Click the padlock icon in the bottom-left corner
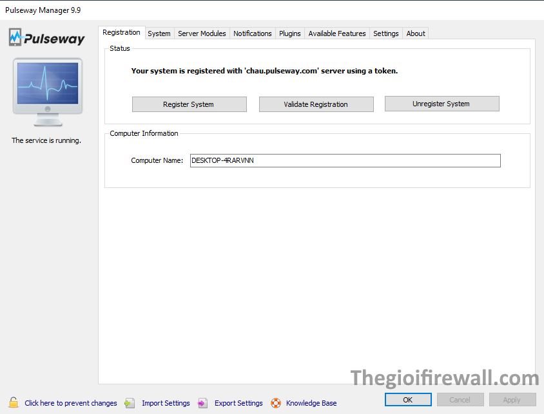544x414 pixels. pyautogui.click(x=14, y=403)
